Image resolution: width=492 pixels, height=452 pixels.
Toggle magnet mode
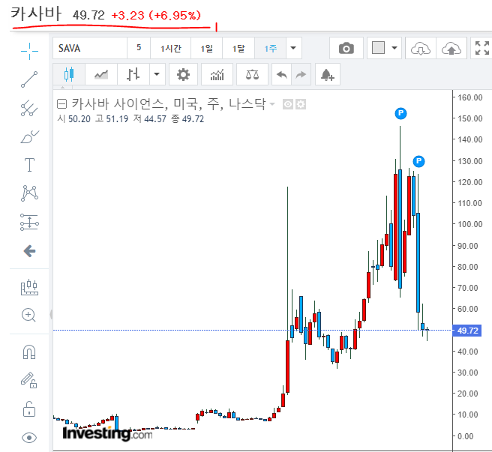coord(29,352)
